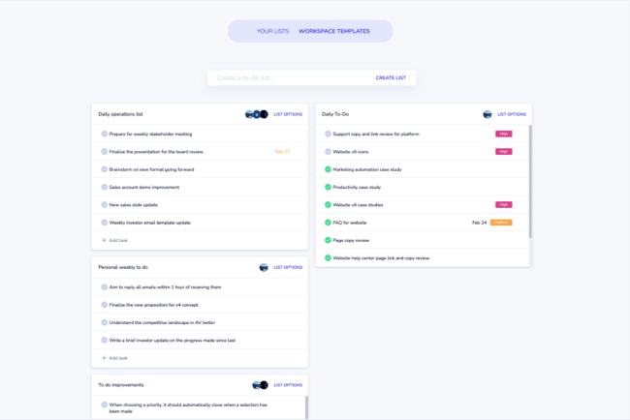Click the Feb 27 due date on board review task

tap(282, 152)
